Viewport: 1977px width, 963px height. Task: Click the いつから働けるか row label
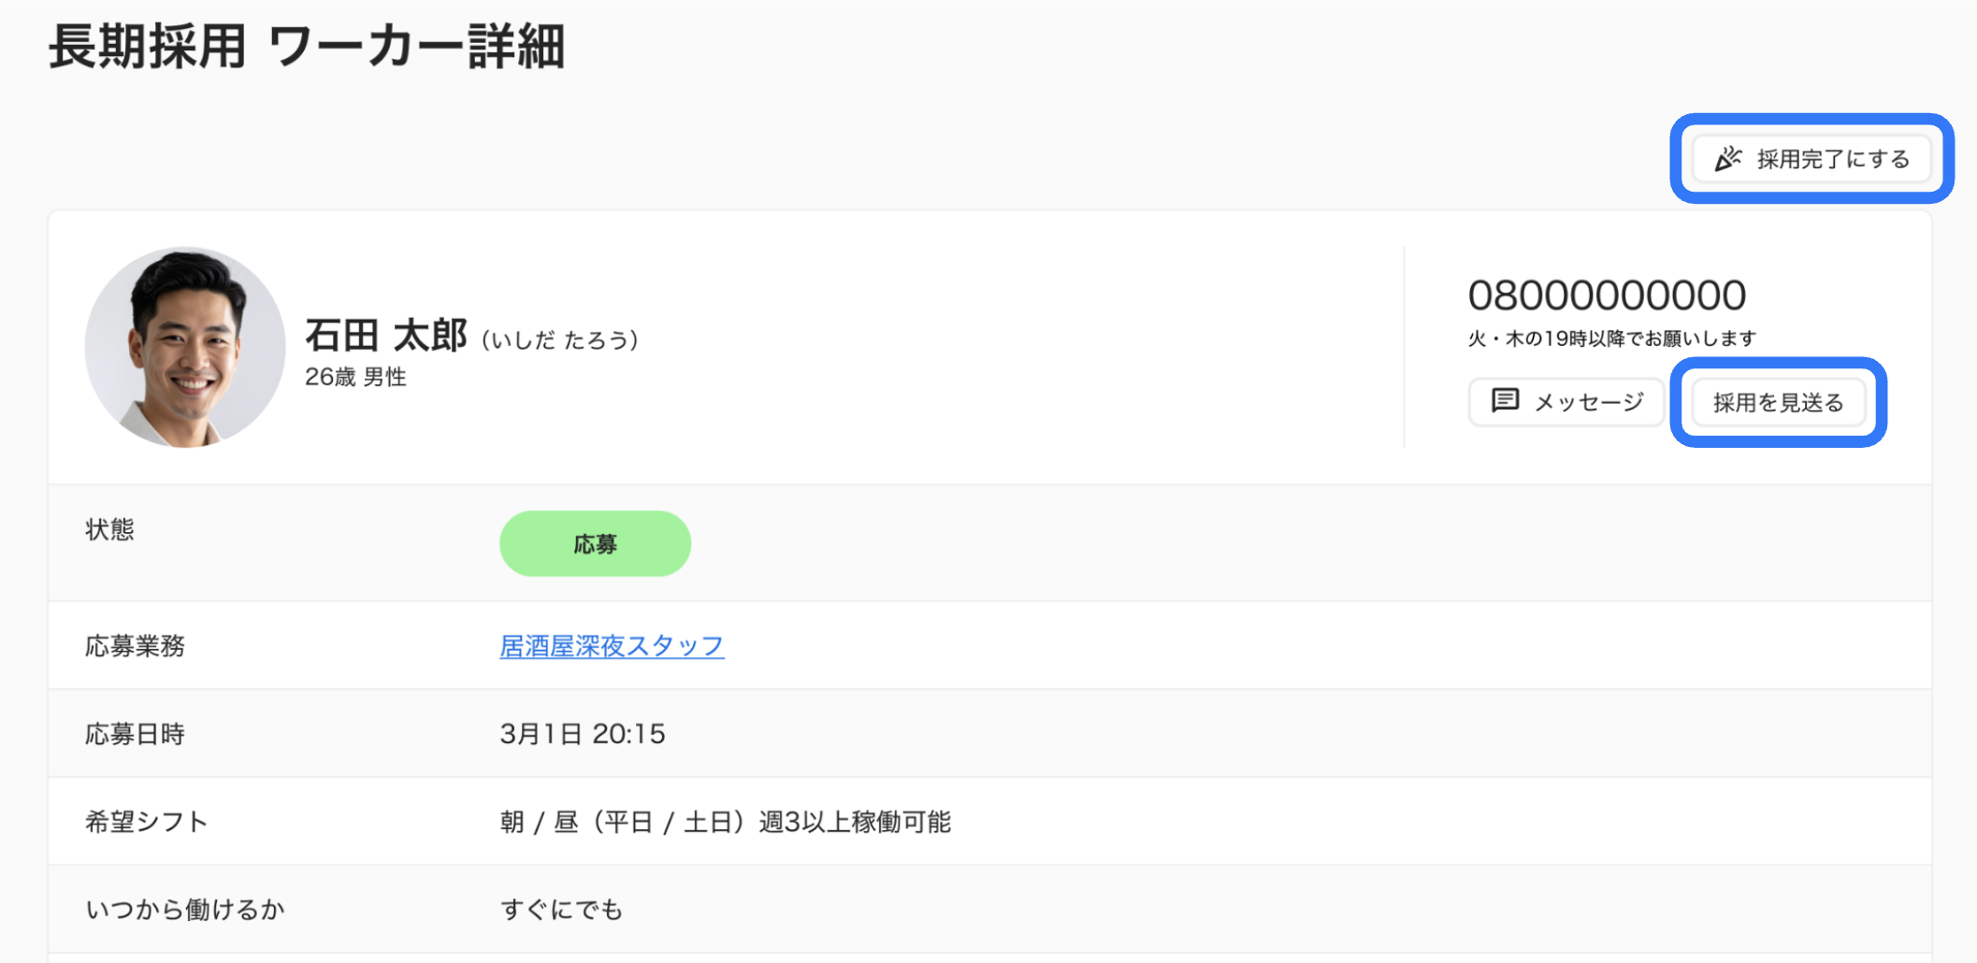coord(185,910)
